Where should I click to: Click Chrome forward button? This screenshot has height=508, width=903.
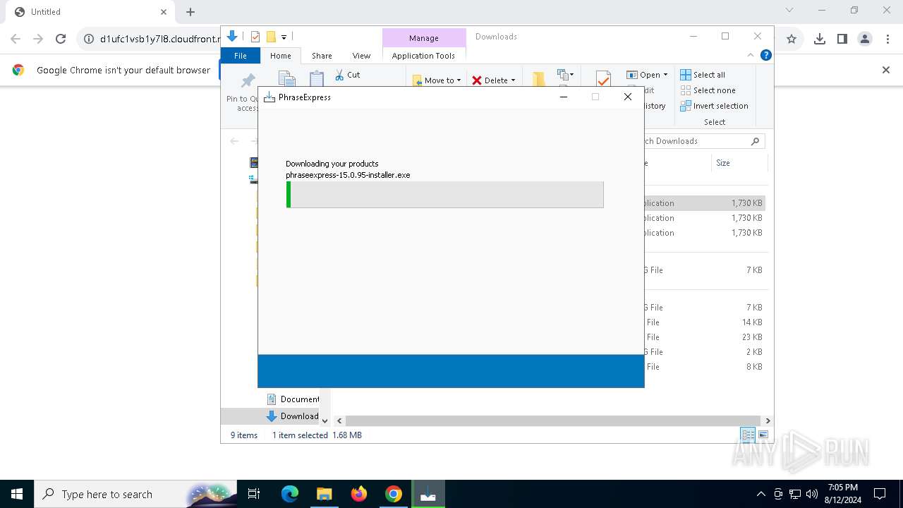pos(38,40)
